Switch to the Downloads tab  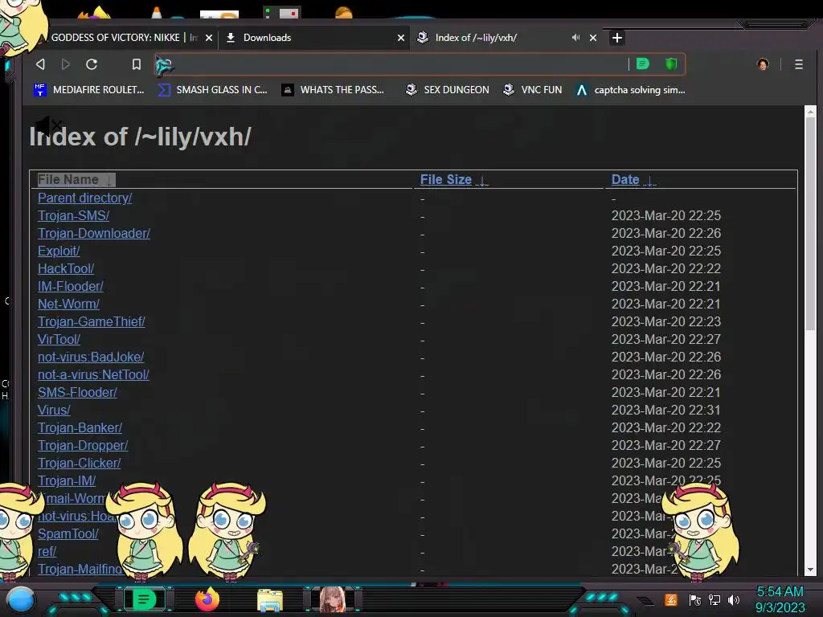(x=267, y=37)
